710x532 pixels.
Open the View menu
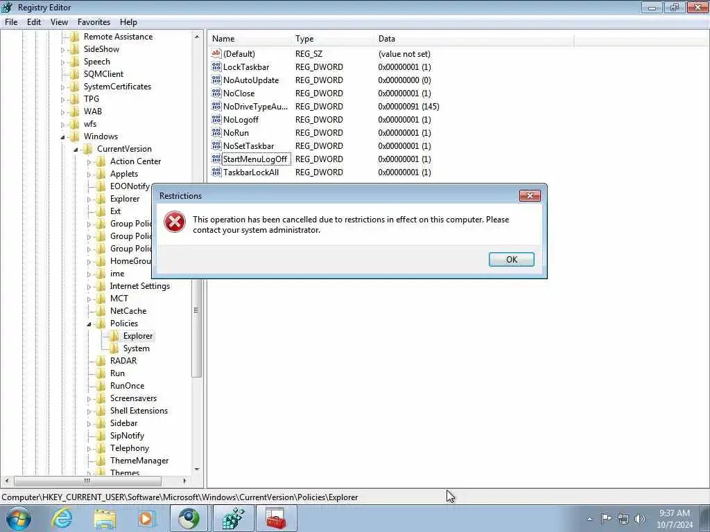(x=60, y=22)
